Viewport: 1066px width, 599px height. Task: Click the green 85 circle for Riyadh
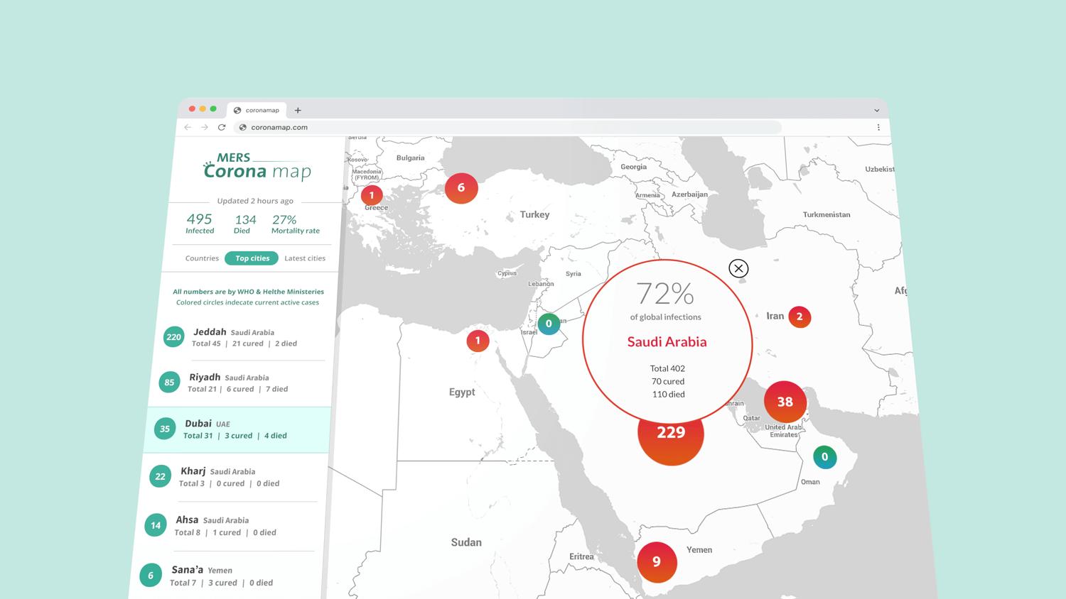169,383
